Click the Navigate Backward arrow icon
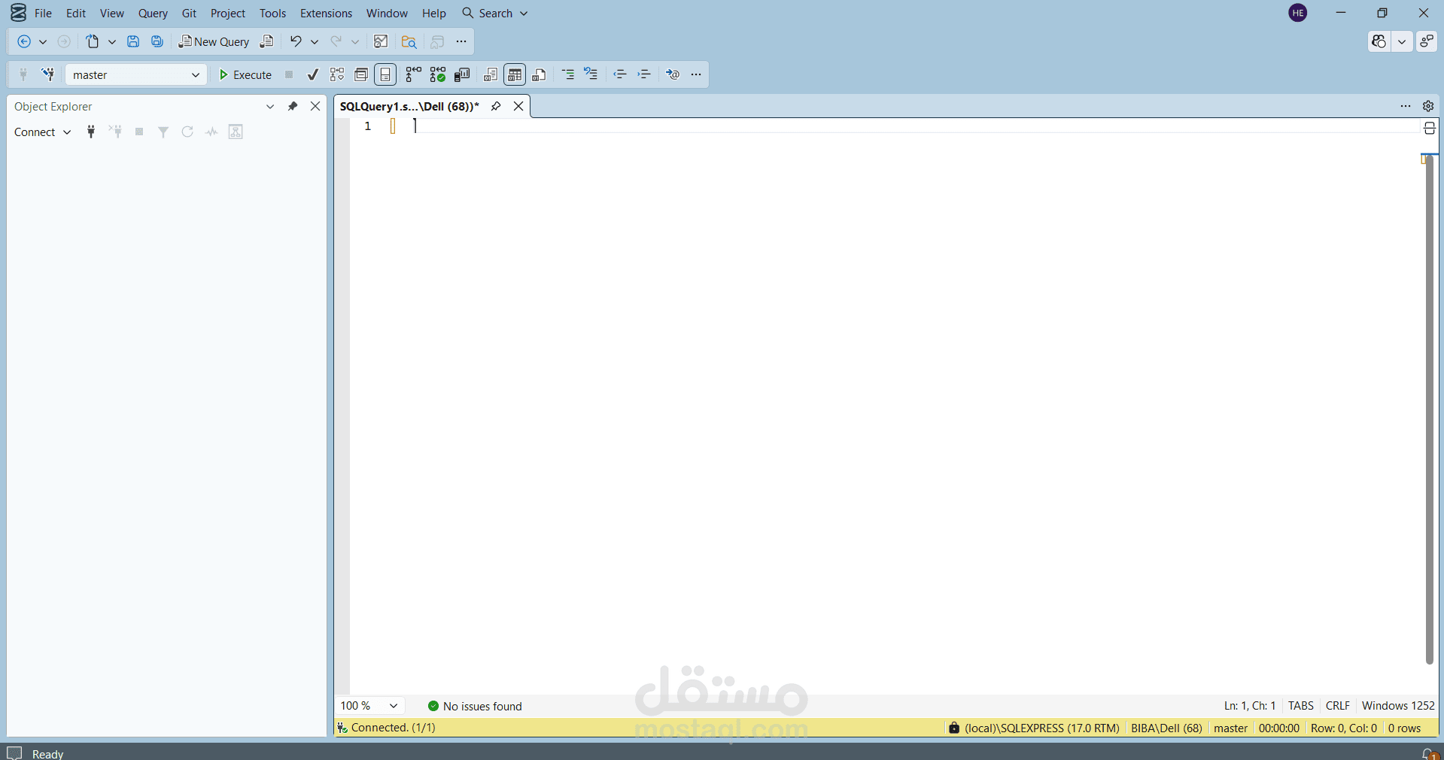 point(24,42)
